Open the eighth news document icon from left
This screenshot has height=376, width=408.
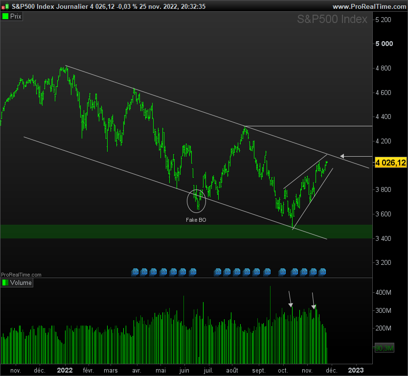point(218,272)
